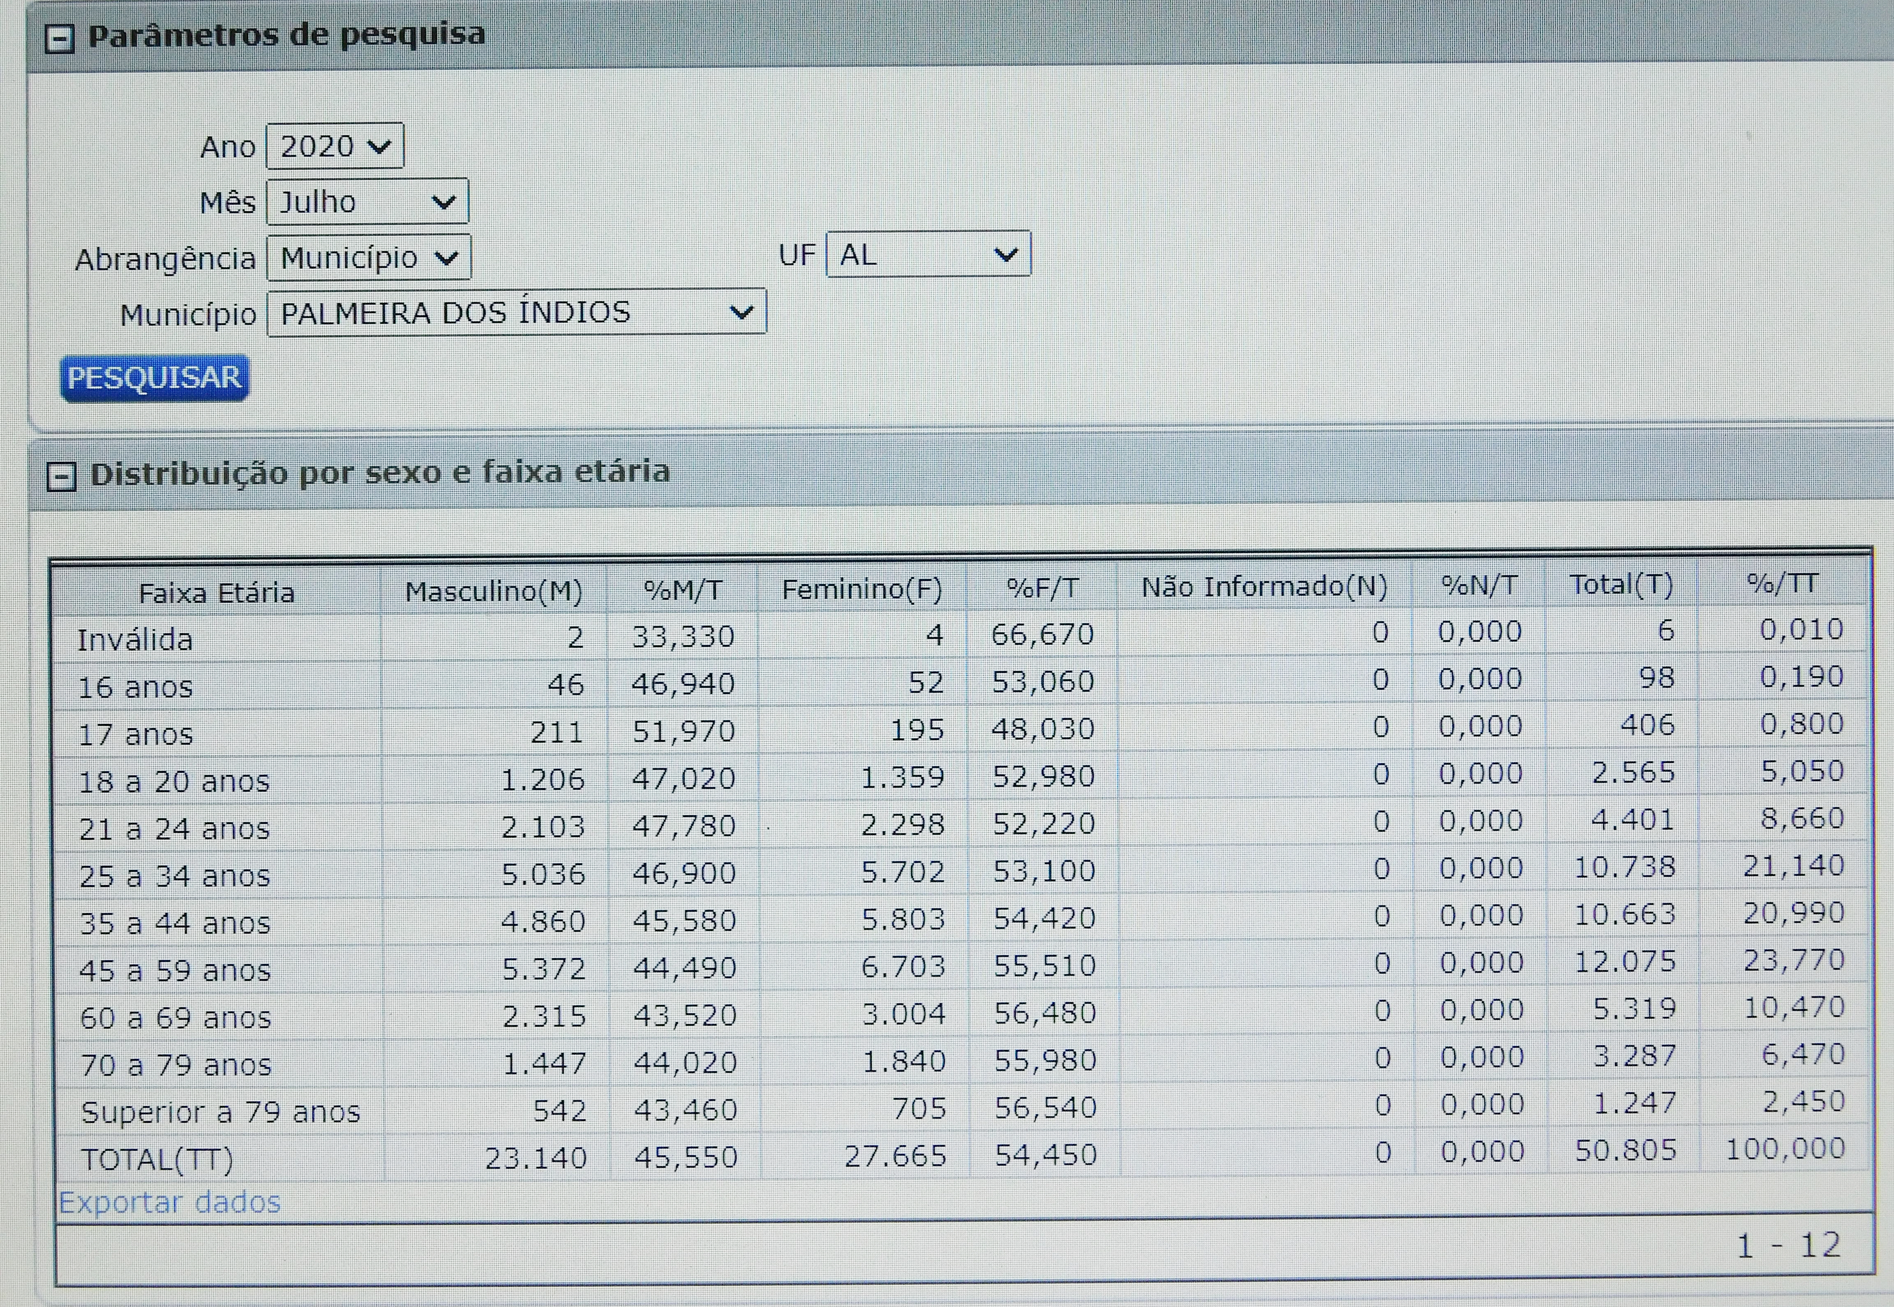Click percentage 21,140 in 25 a 34 row
The image size is (1894, 1307).
tap(1793, 866)
